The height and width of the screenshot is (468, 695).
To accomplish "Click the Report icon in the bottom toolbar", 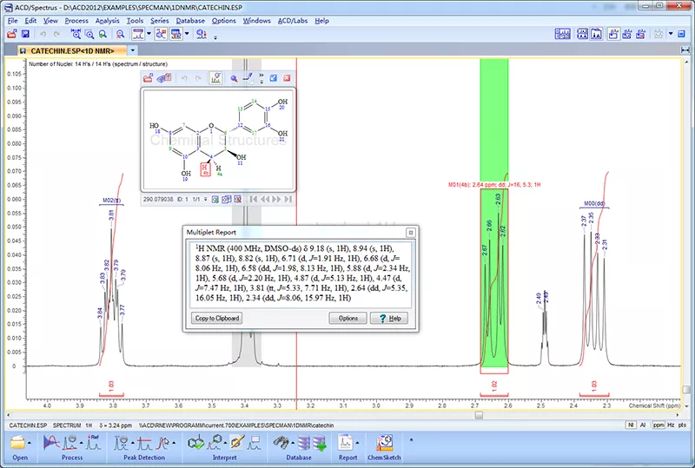I will [x=347, y=442].
